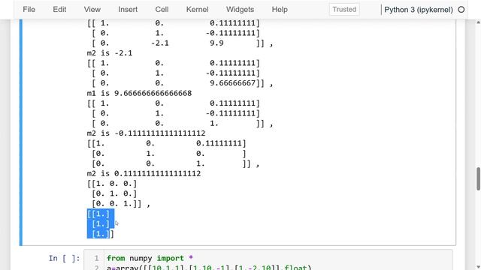Open the View menu
The width and height of the screenshot is (481, 270).
click(x=92, y=10)
